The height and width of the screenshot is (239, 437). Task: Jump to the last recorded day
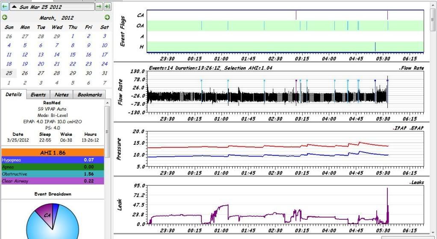click(107, 6)
